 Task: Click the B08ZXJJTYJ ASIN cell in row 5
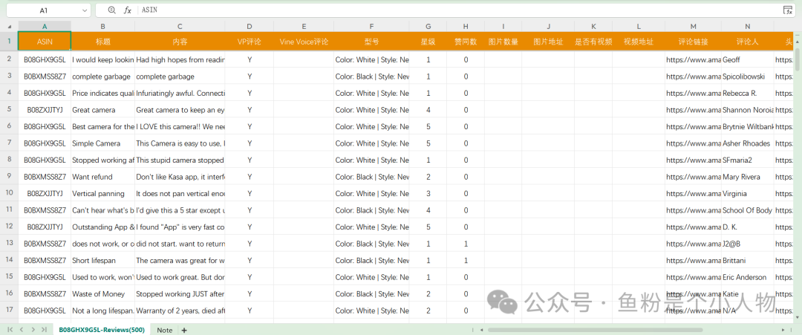(45, 109)
